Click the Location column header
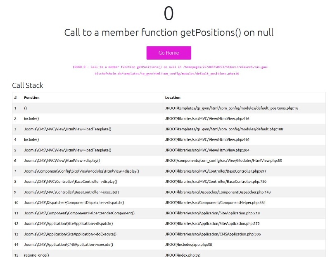The height and width of the screenshot is (257, 330). (173, 98)
